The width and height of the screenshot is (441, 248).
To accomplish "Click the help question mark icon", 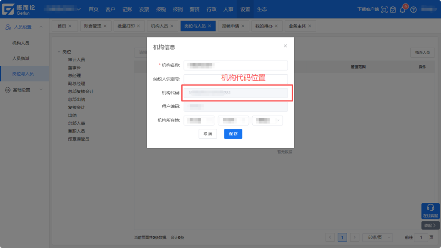I will [413, 9].
